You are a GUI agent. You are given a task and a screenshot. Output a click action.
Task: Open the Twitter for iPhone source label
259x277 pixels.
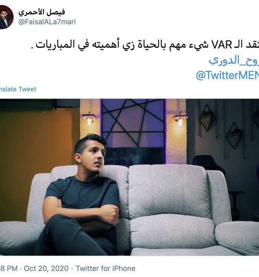105,268
